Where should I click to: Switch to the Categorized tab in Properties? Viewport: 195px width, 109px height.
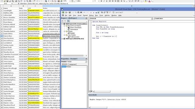pyautogui.click(x=72, y=64)
